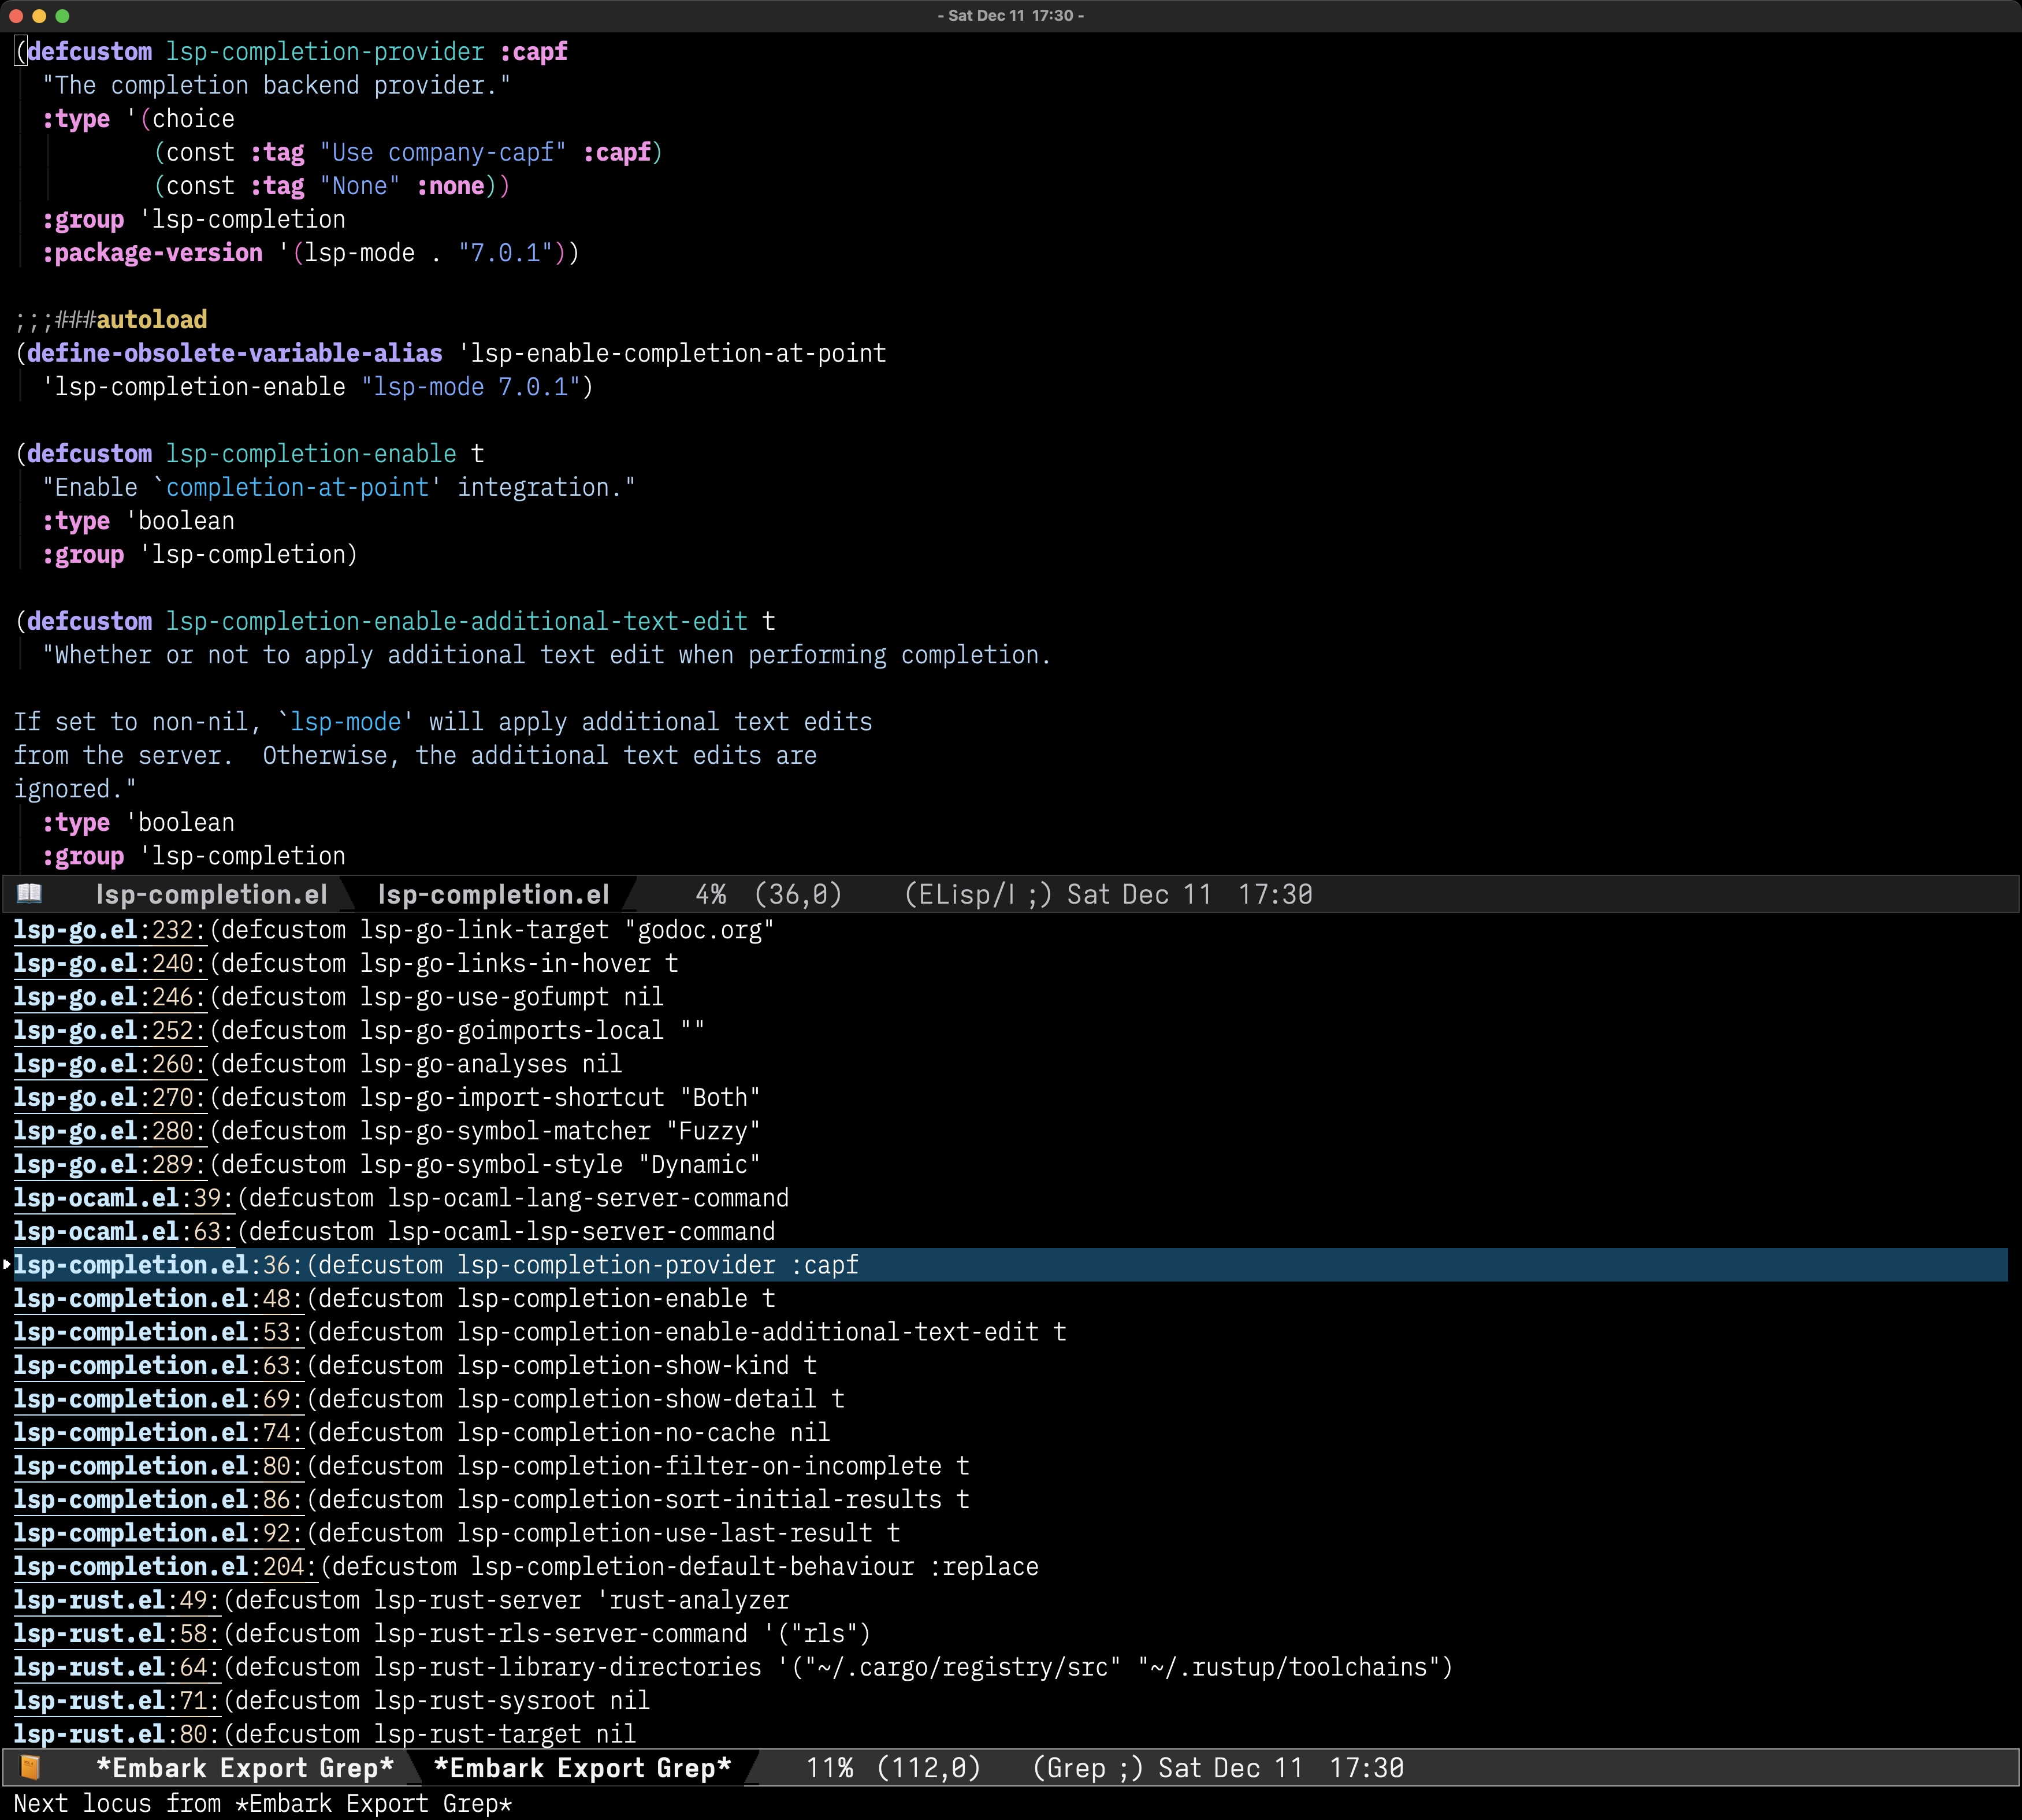Click the lsp-mode docstring link
This screenshot has height=1820, width=2022.
[x=346, y=722]
